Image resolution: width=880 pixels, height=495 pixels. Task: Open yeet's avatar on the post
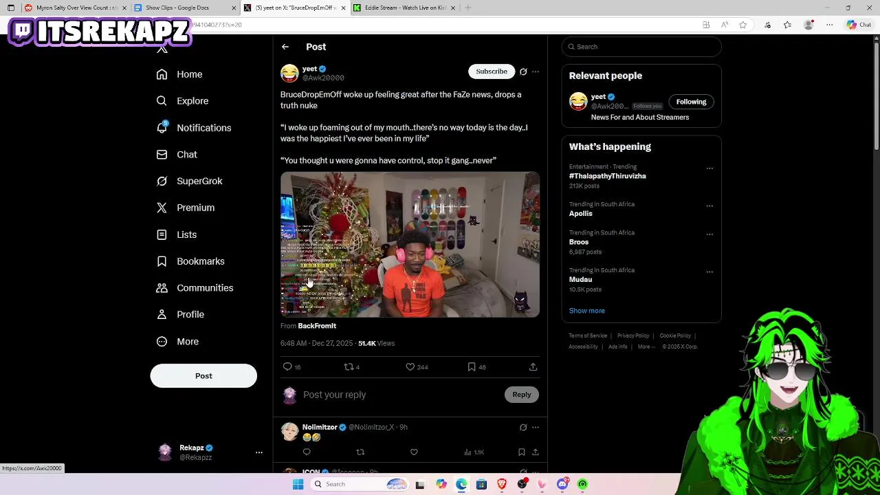click(289, 73)
